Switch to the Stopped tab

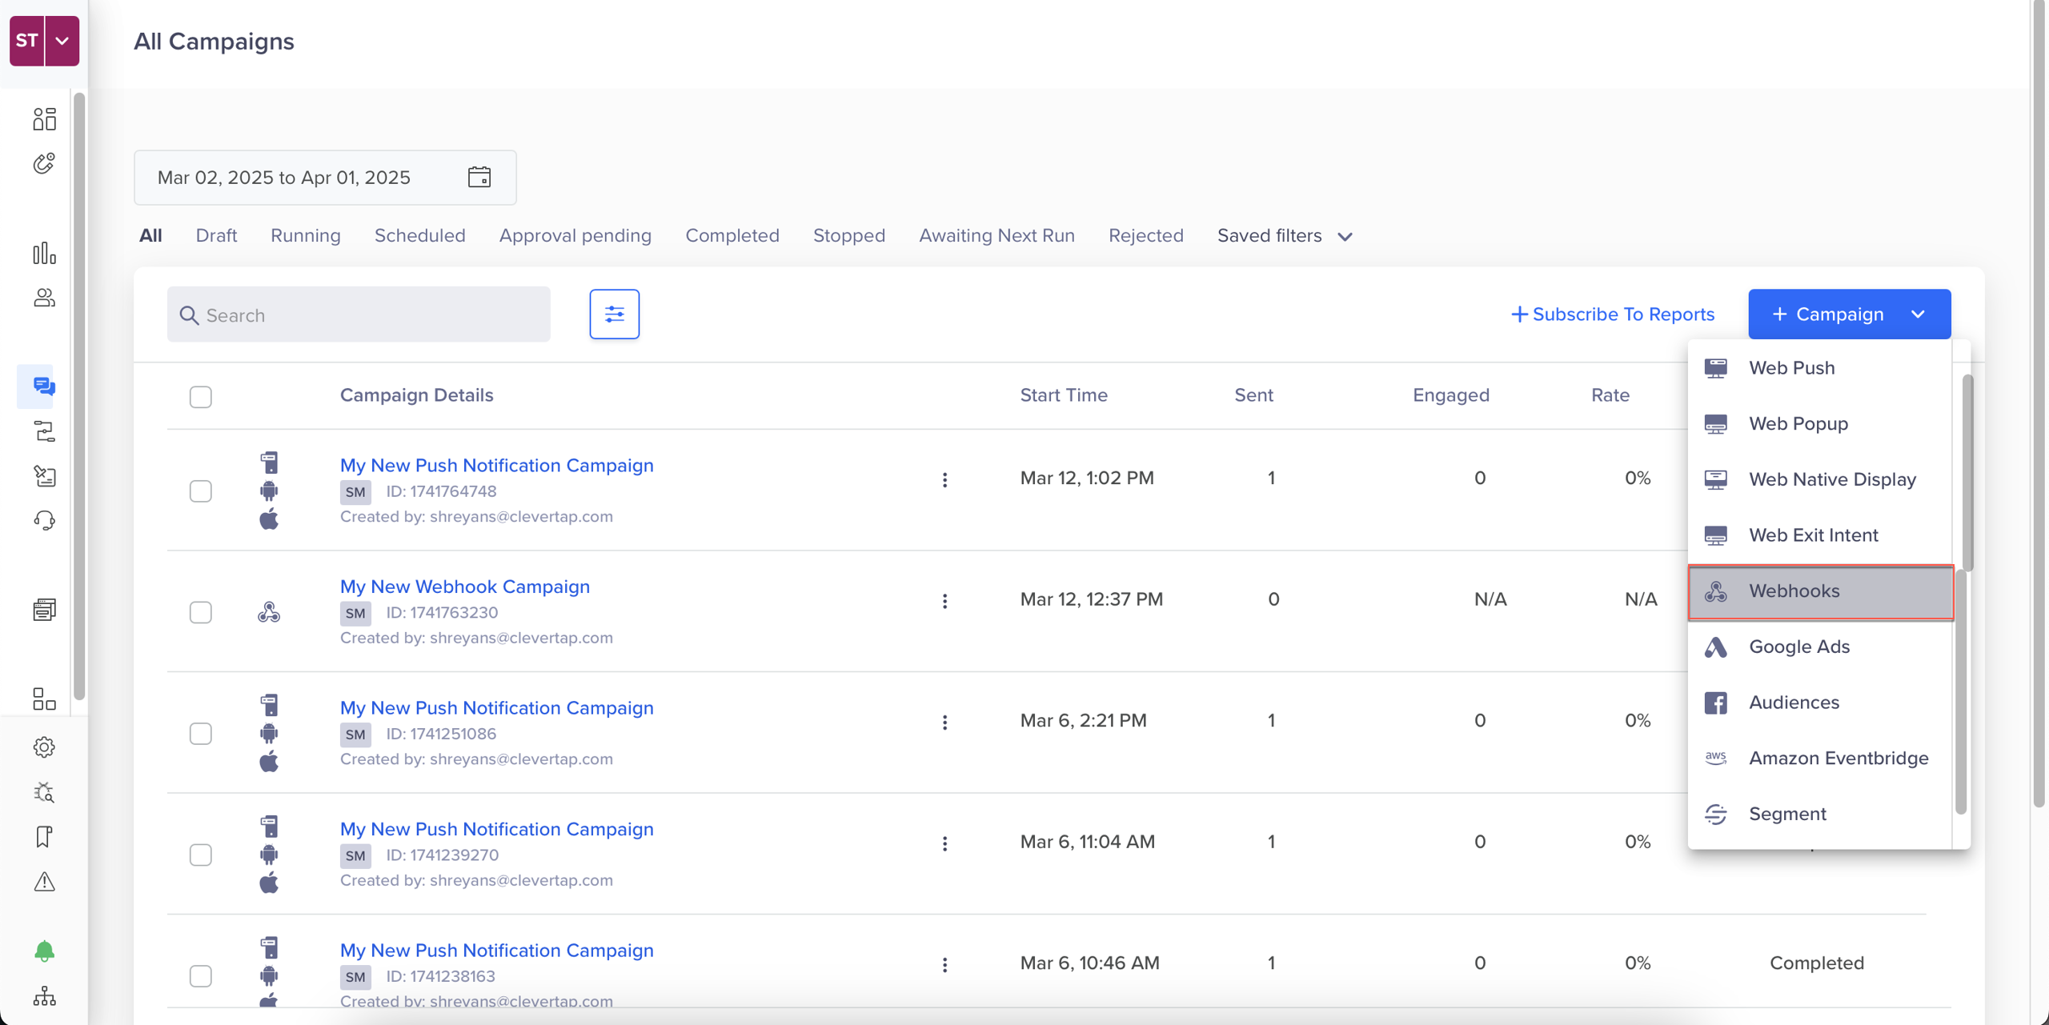pyautogui.click(x=849, y=235)
